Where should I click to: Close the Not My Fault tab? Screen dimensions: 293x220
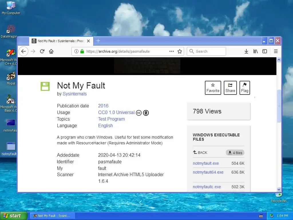(x=88, y=41)
